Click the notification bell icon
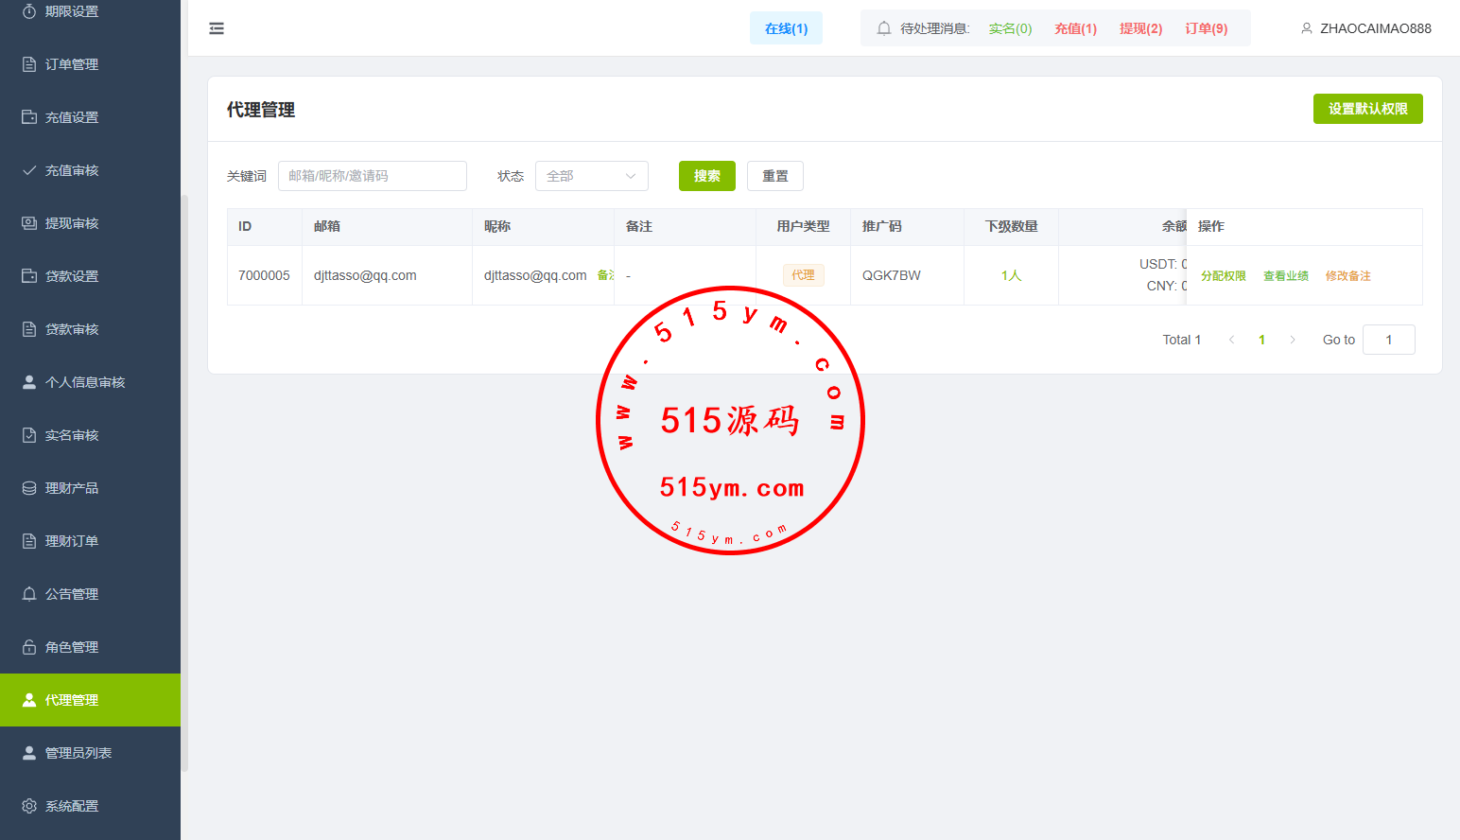The image size is (1460, 840). (x=884, y=28)
